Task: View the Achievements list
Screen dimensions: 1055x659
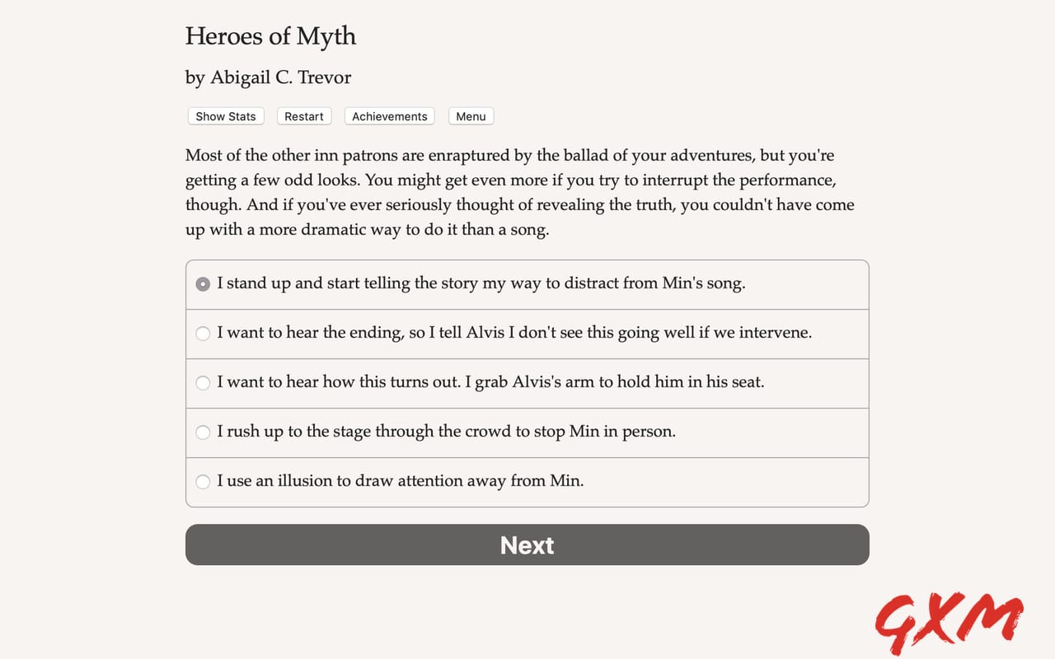Action: (389, 116)
